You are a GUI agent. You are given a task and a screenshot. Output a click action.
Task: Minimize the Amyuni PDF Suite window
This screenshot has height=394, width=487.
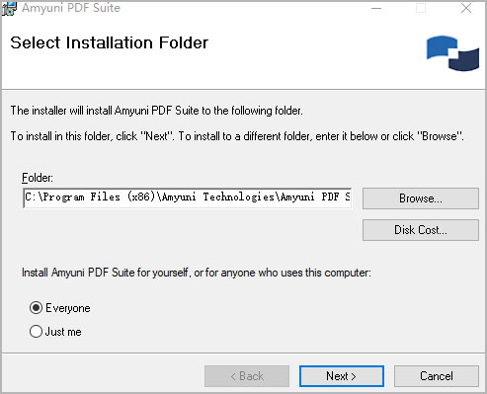(376, 8)
